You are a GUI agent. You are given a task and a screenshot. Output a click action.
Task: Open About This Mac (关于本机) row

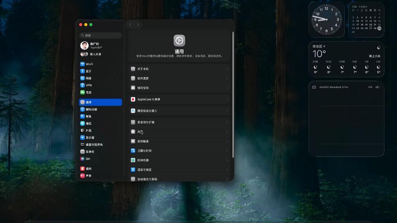tap(179, 69)
